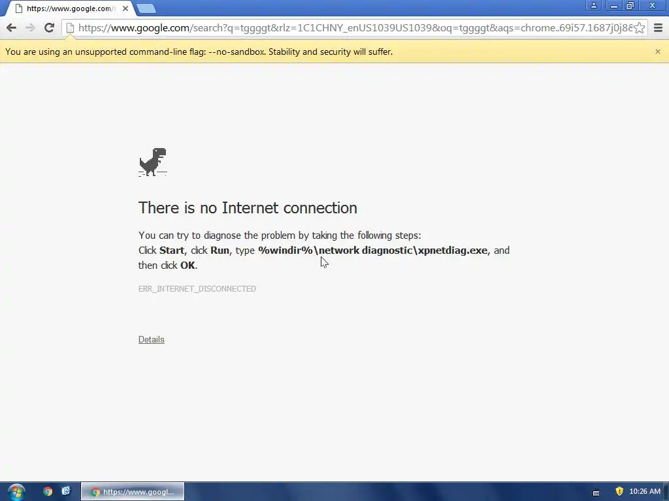
Task: Click the ERR_INTERNET_DISCONNECTED error code
Action: (x=197, y=289)
